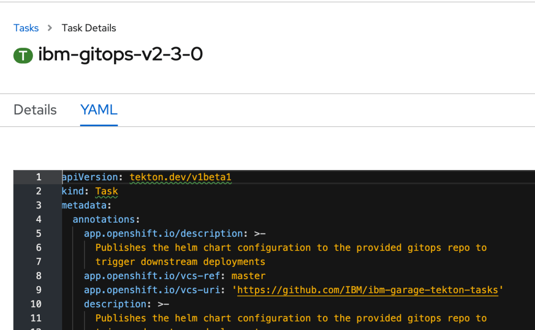Image resolution: width=535 pixels, height=330 pixels.
Task: Open the github.com/IBM/ibm-garage-tekton-tasks URL
Action: point(367,290)
